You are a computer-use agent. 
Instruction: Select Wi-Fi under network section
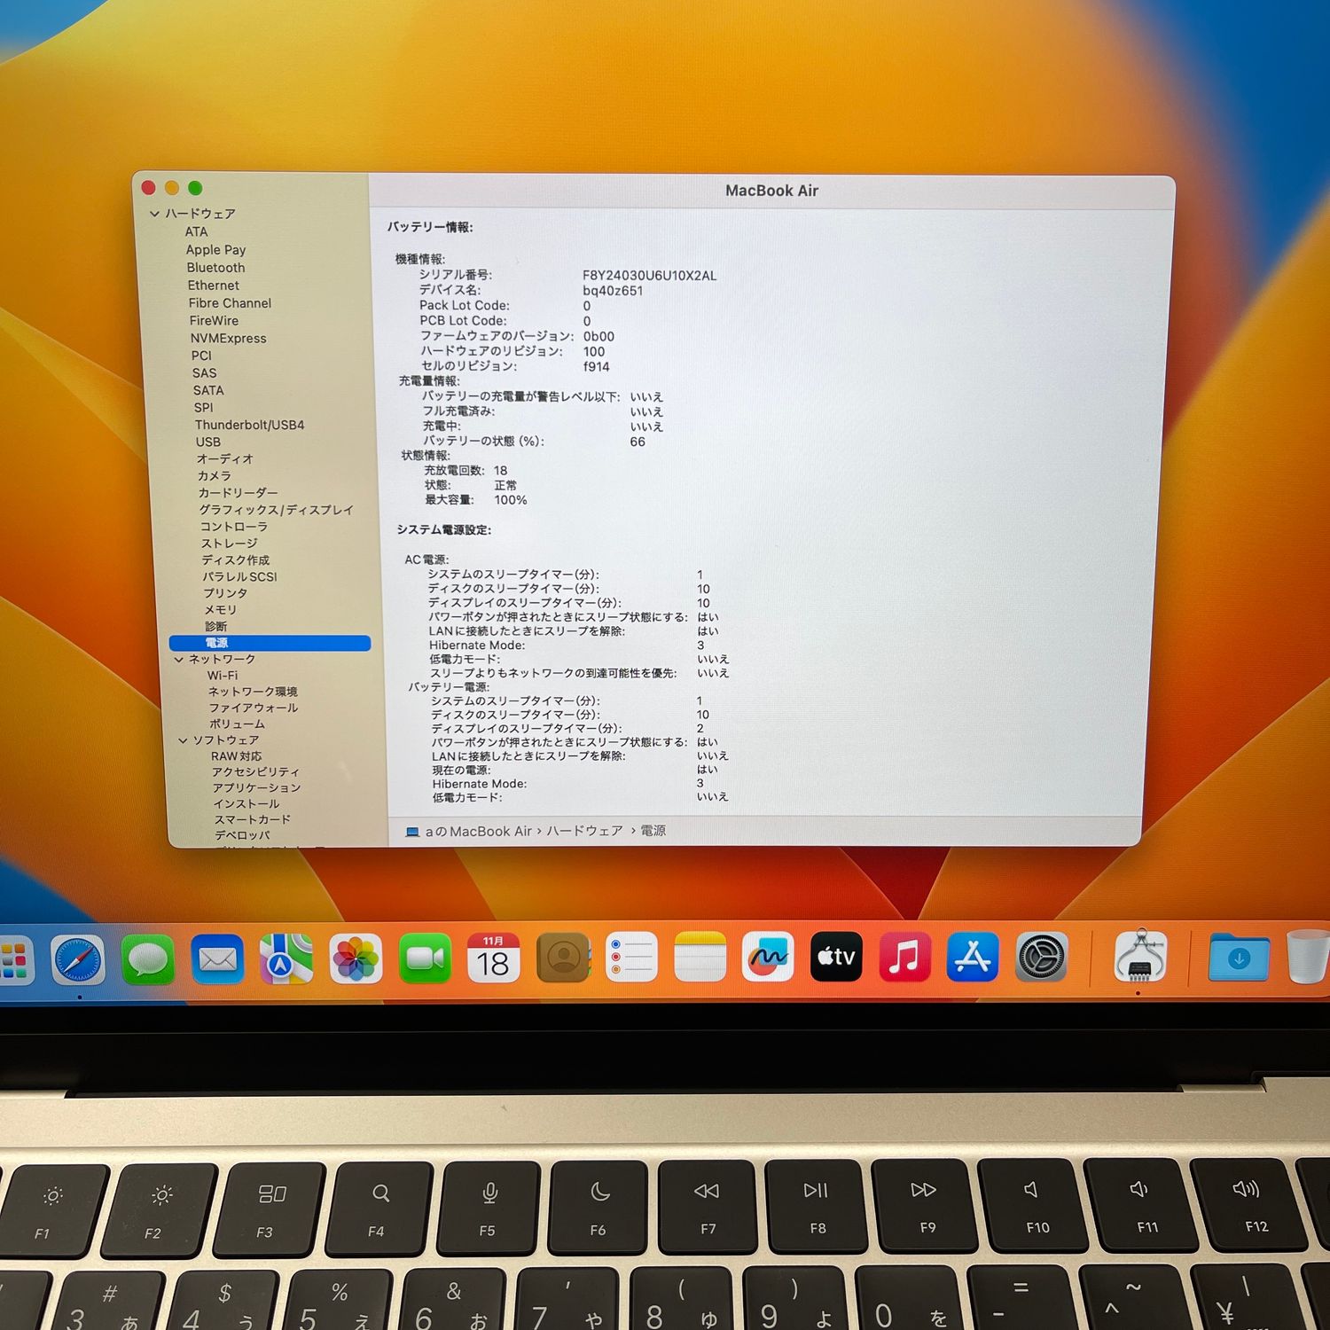223,676
